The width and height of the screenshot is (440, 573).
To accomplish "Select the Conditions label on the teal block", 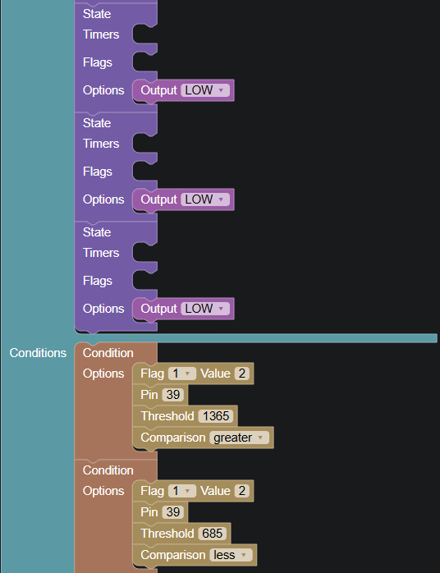I will tap(38, 353).
